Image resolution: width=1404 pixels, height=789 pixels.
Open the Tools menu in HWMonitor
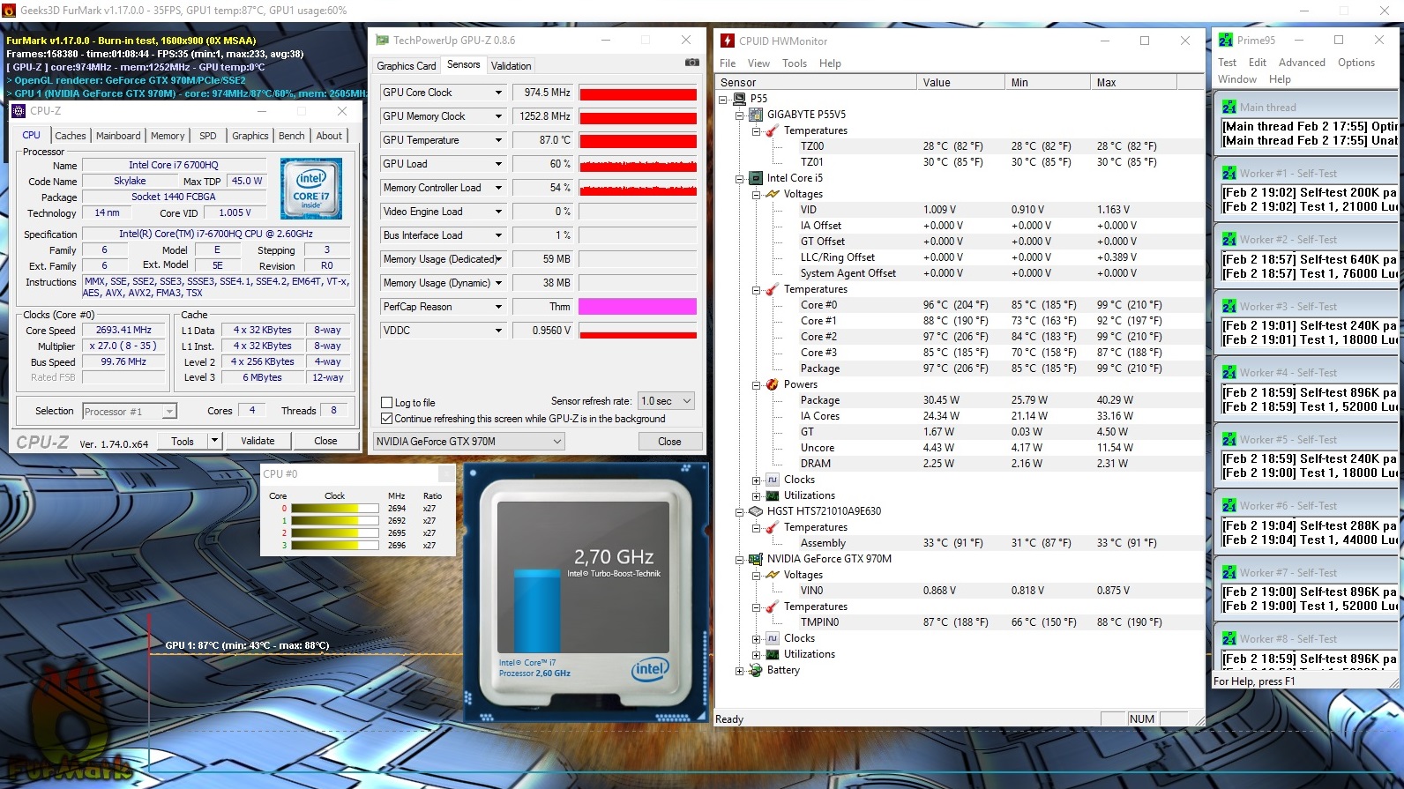click(x=795, y=63)
